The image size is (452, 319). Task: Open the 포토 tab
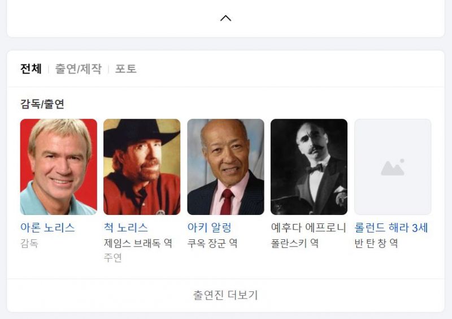point(125,69)
